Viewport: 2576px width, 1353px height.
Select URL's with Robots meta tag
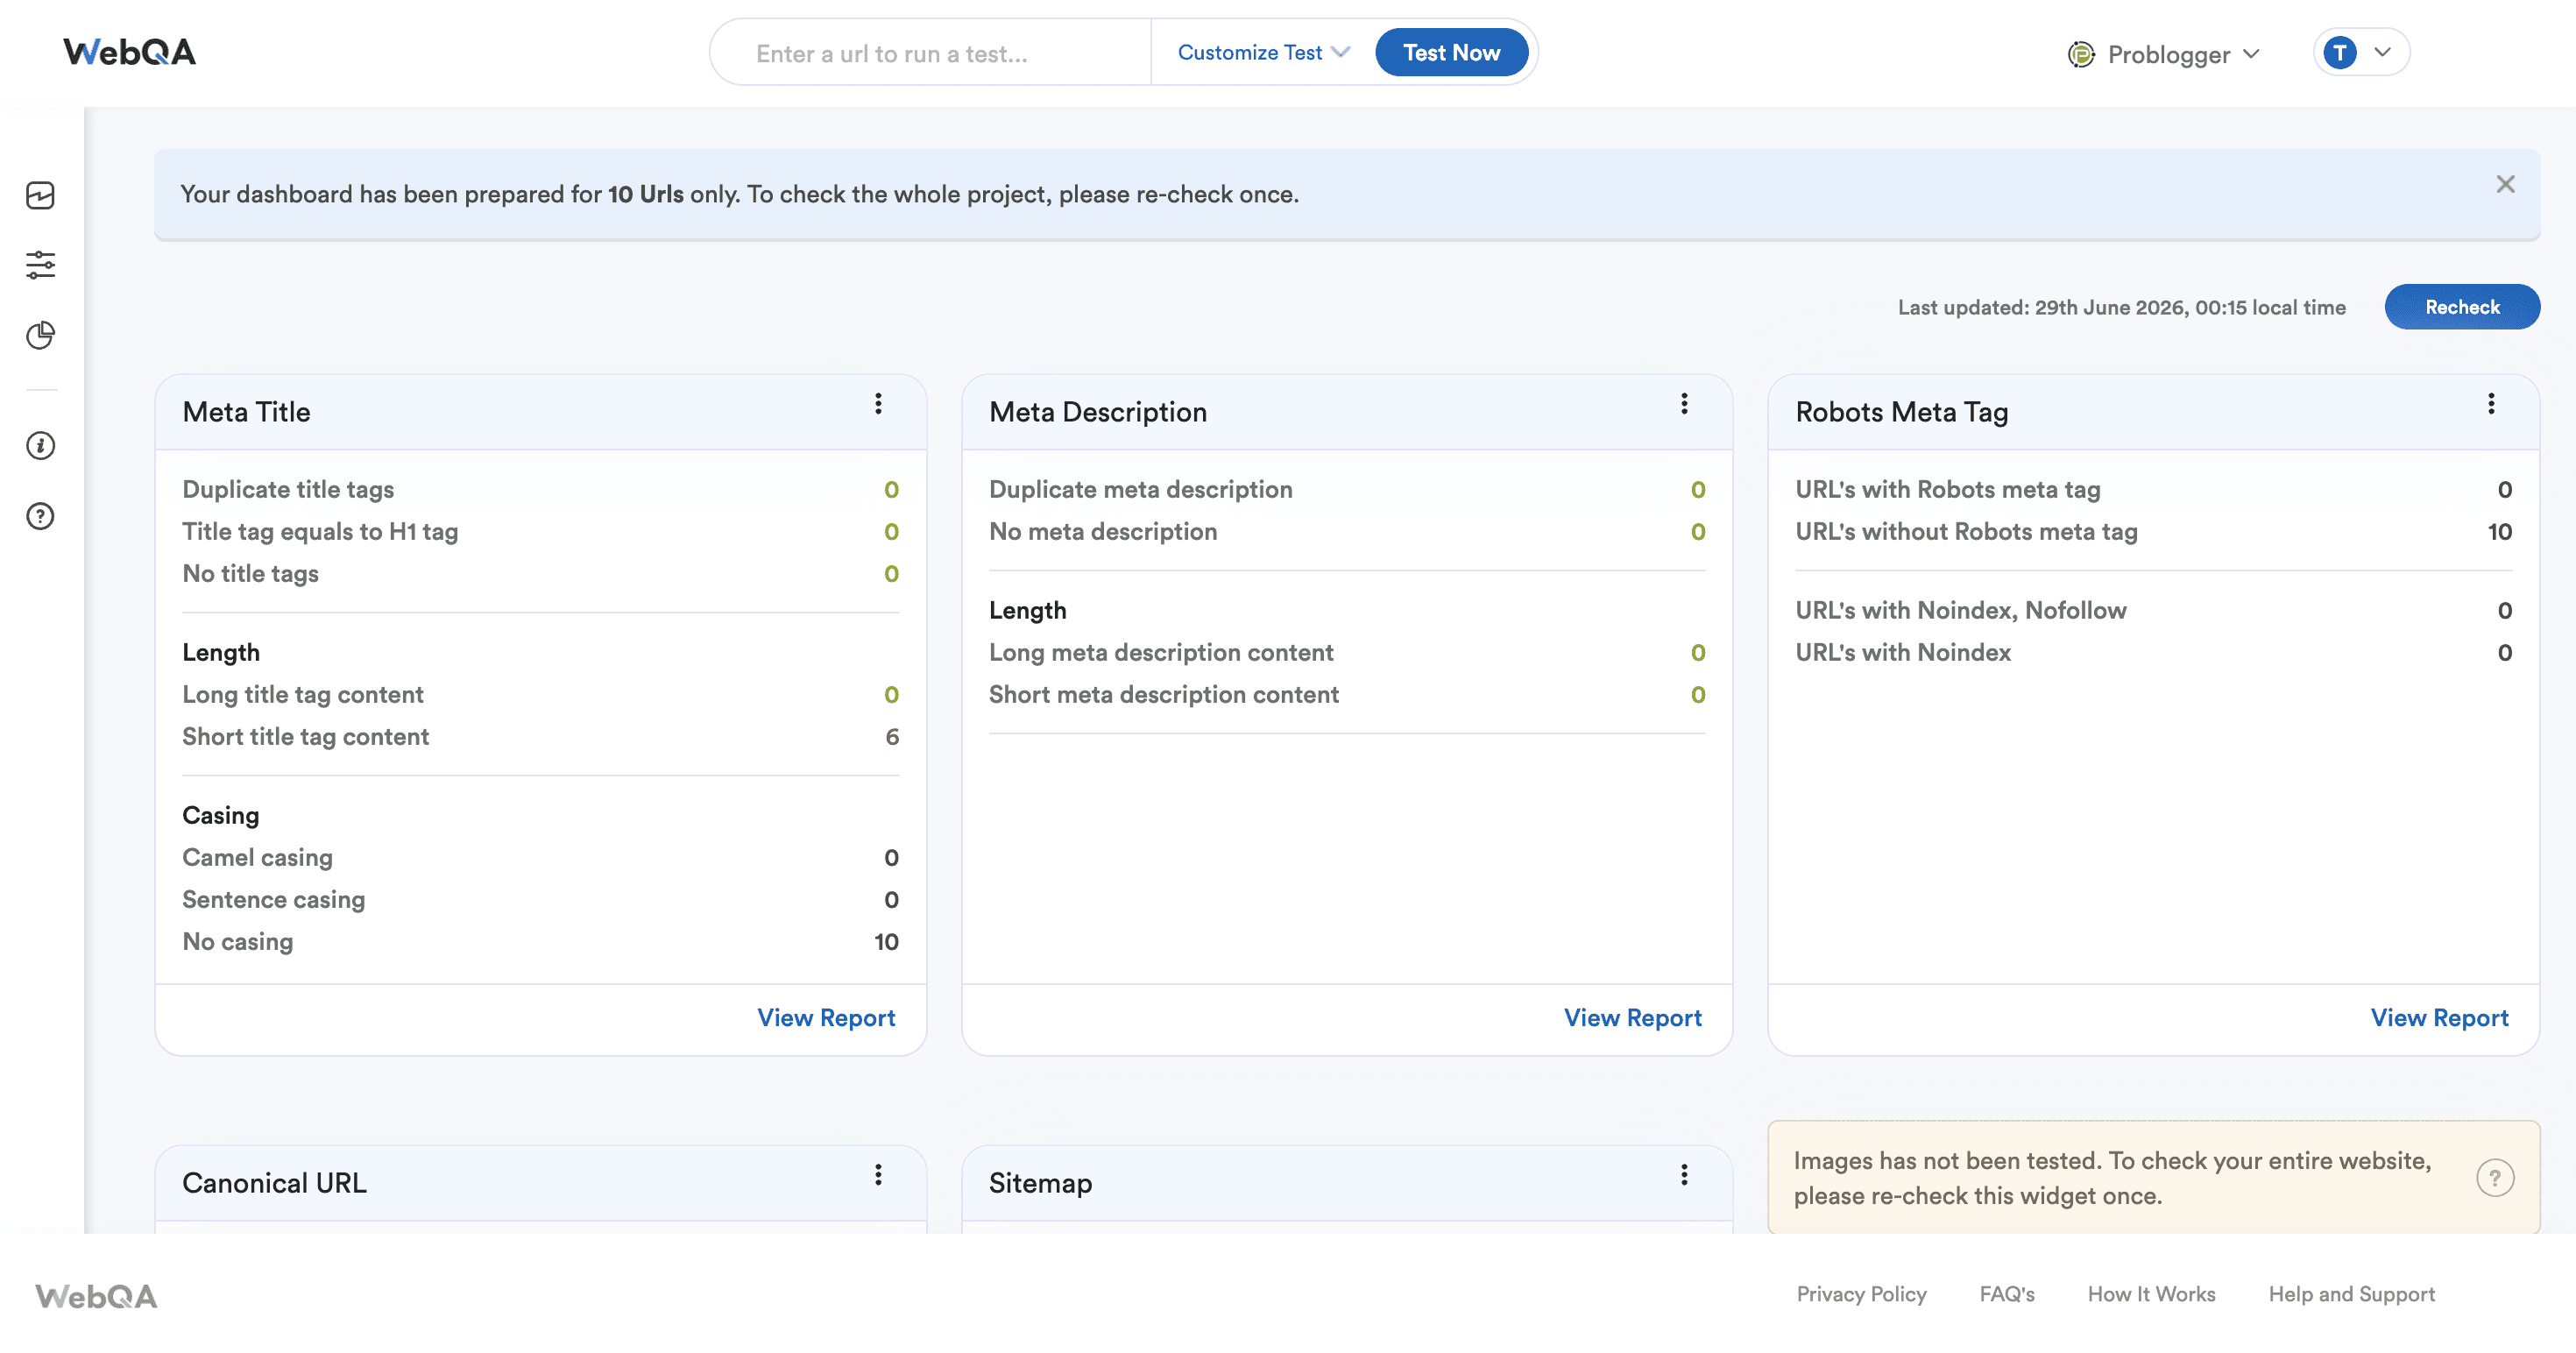tap(2153, 490)
